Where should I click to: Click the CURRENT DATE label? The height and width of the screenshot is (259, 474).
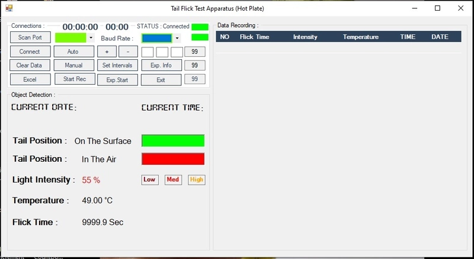point(44,107)
